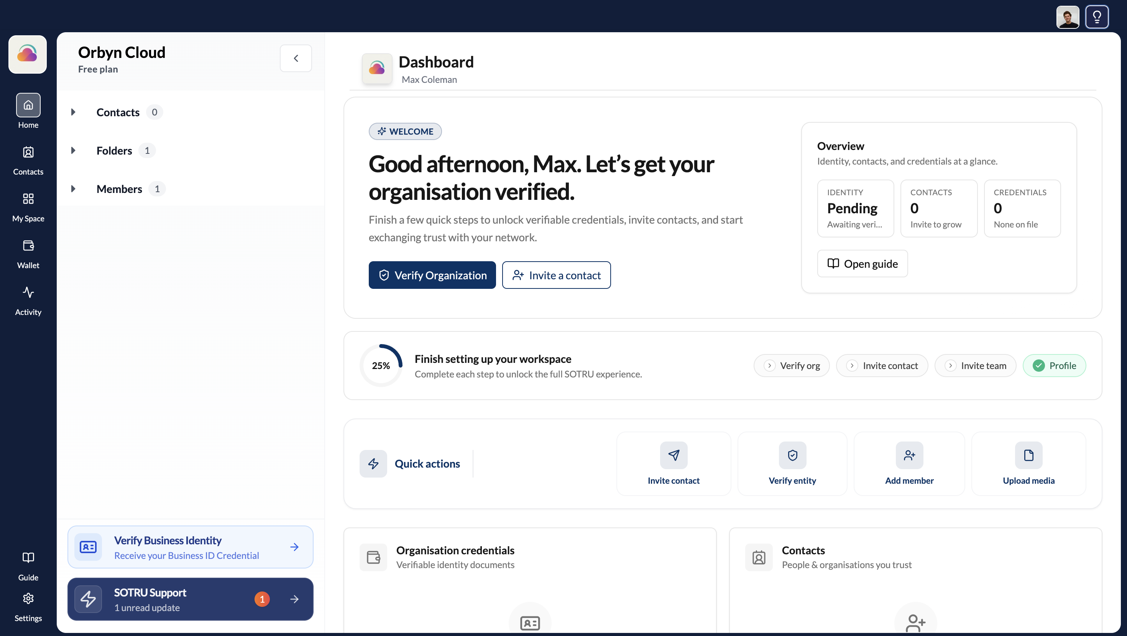The height and width of the screenshot is (636, 1127).
Task: Click the Verify Business Identity title
Action: (168, 540)
